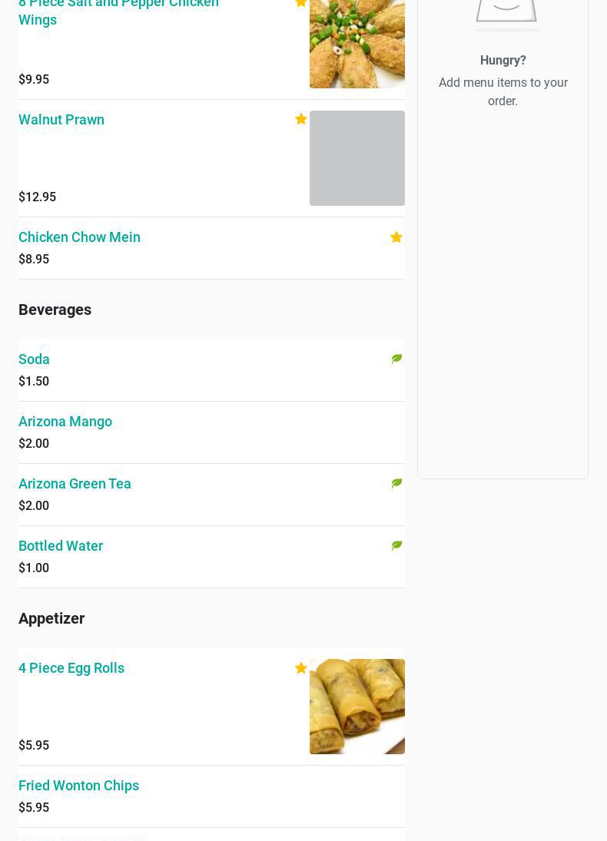Open the 4 Piece Egg Rolls item
Screen dimensions: 607x841
(x=71, y=668)
